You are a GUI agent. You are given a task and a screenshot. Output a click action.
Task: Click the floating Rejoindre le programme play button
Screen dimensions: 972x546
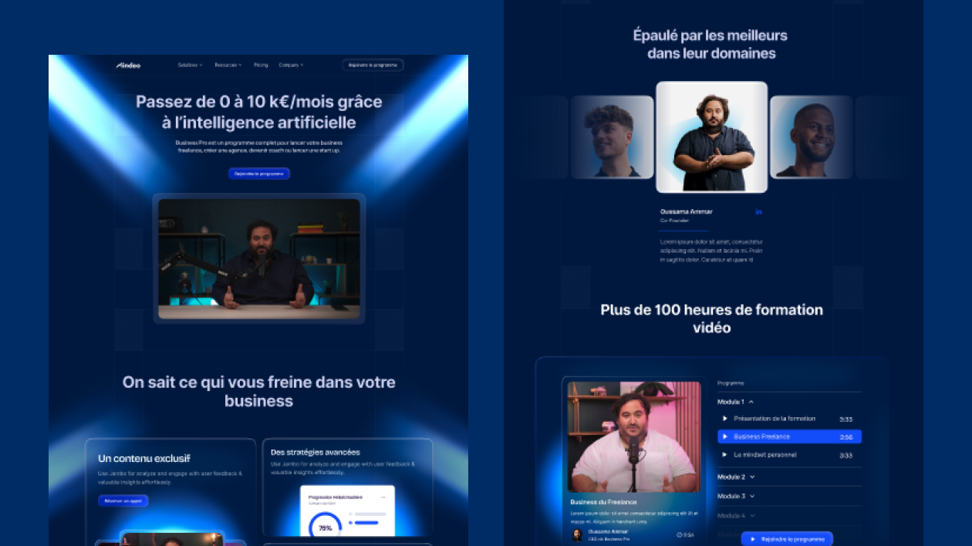(x=787, y=538)
